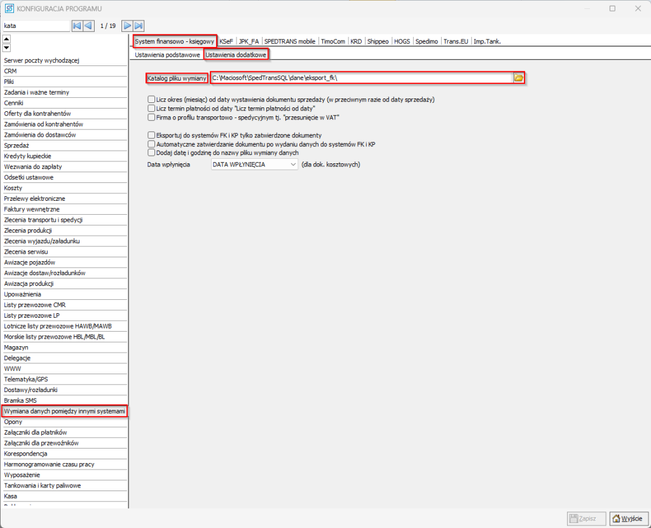Tick 'Firma o profilu transportowo - spedycyjnym' checkbox
This screenshot has width=651, height=528.
(x=151, y=117)
